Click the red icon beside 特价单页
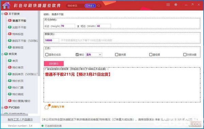The image size is (204, 129). point(10,67)
